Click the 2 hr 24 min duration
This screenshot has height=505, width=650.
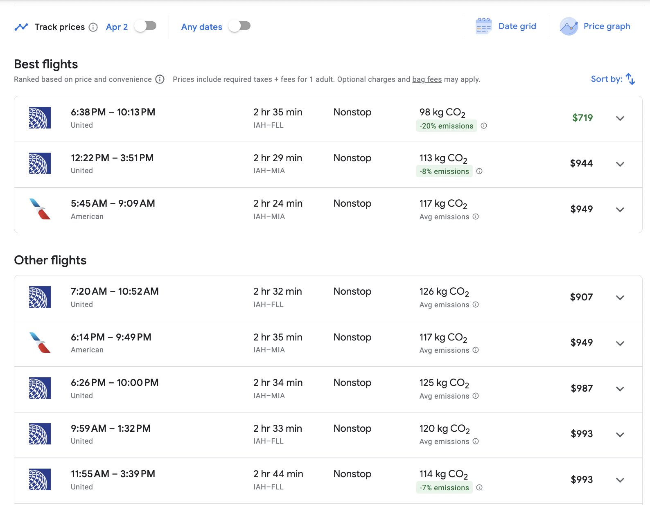pos(278,203)
